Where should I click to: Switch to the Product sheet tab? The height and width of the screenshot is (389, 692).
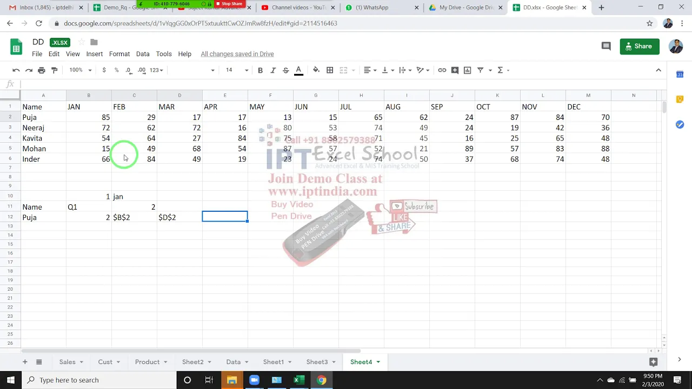click(147, 362)
